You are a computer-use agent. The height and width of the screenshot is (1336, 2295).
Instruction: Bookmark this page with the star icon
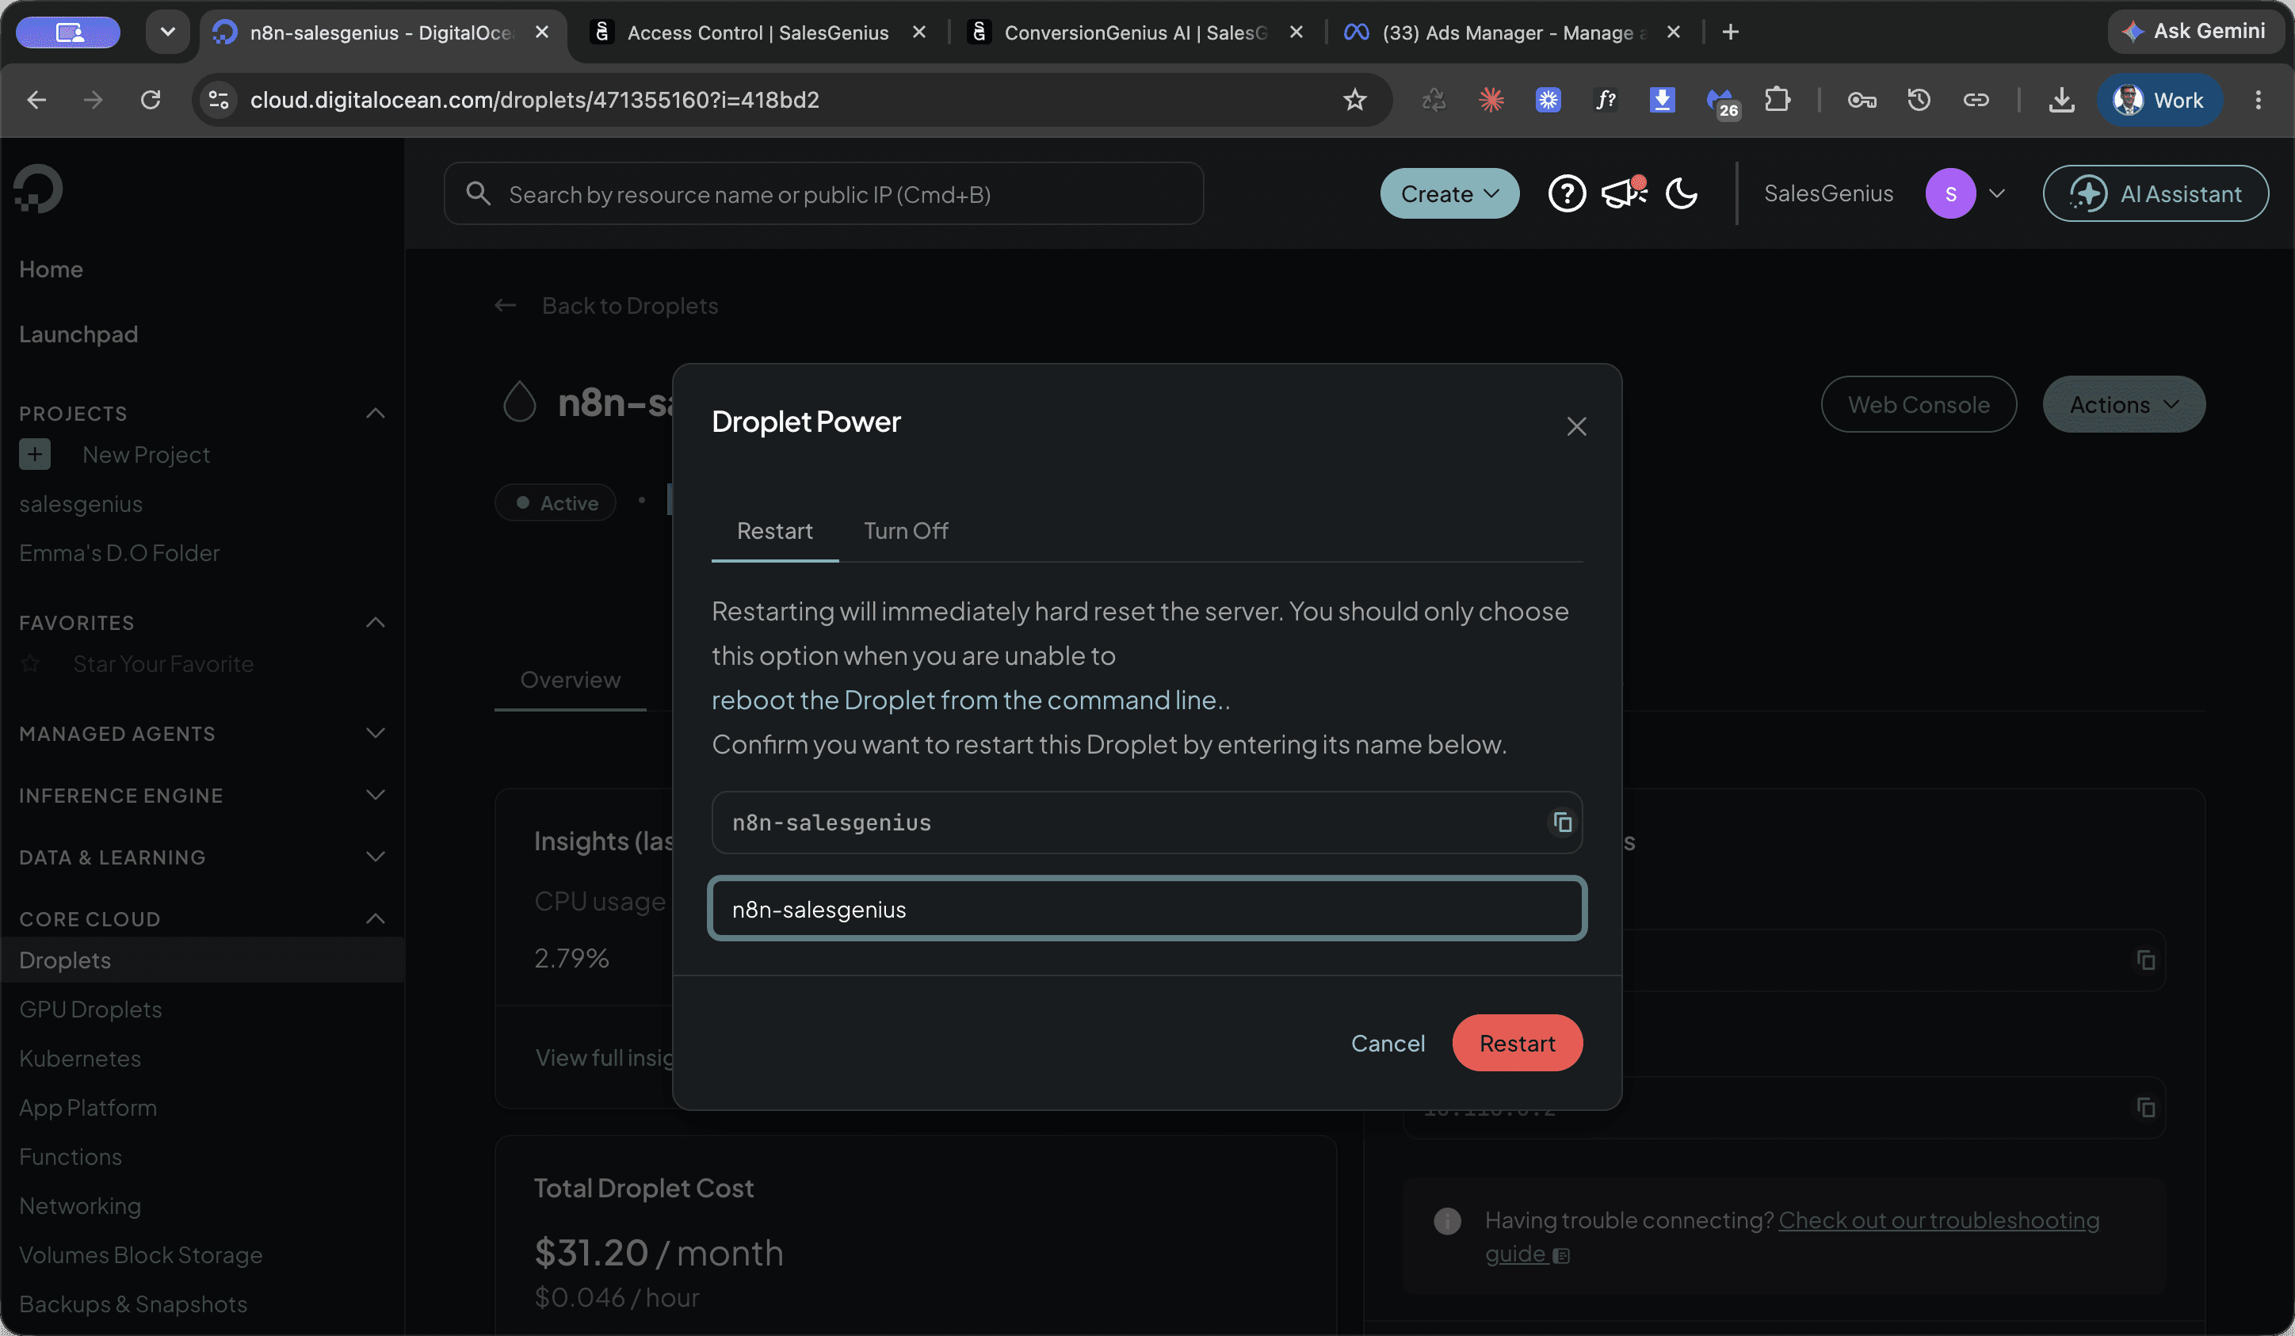tap(1354, 99)
